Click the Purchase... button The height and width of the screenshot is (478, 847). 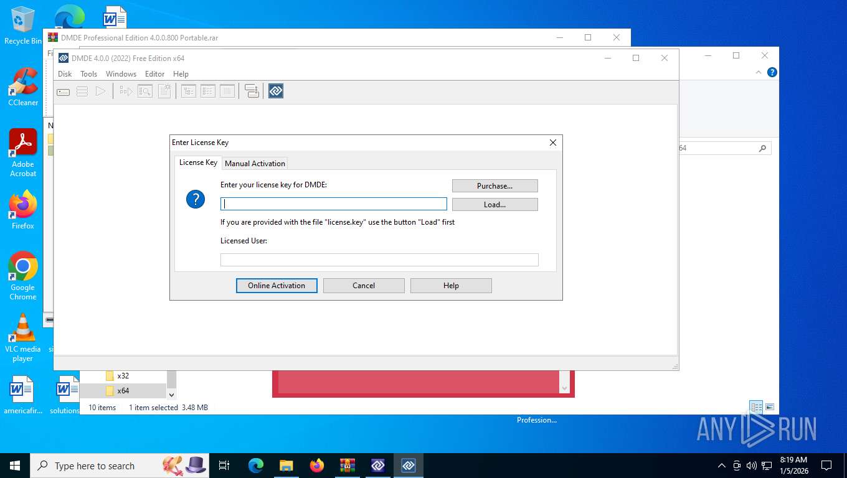click(x=494, y=186)
